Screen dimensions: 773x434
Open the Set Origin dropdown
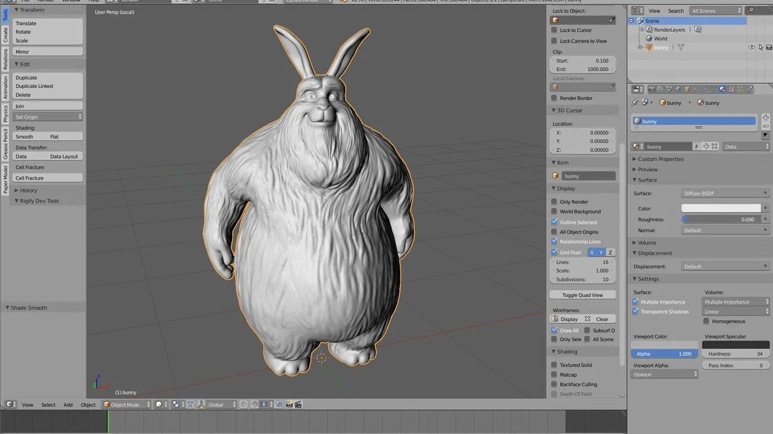[x=48, y=117]
